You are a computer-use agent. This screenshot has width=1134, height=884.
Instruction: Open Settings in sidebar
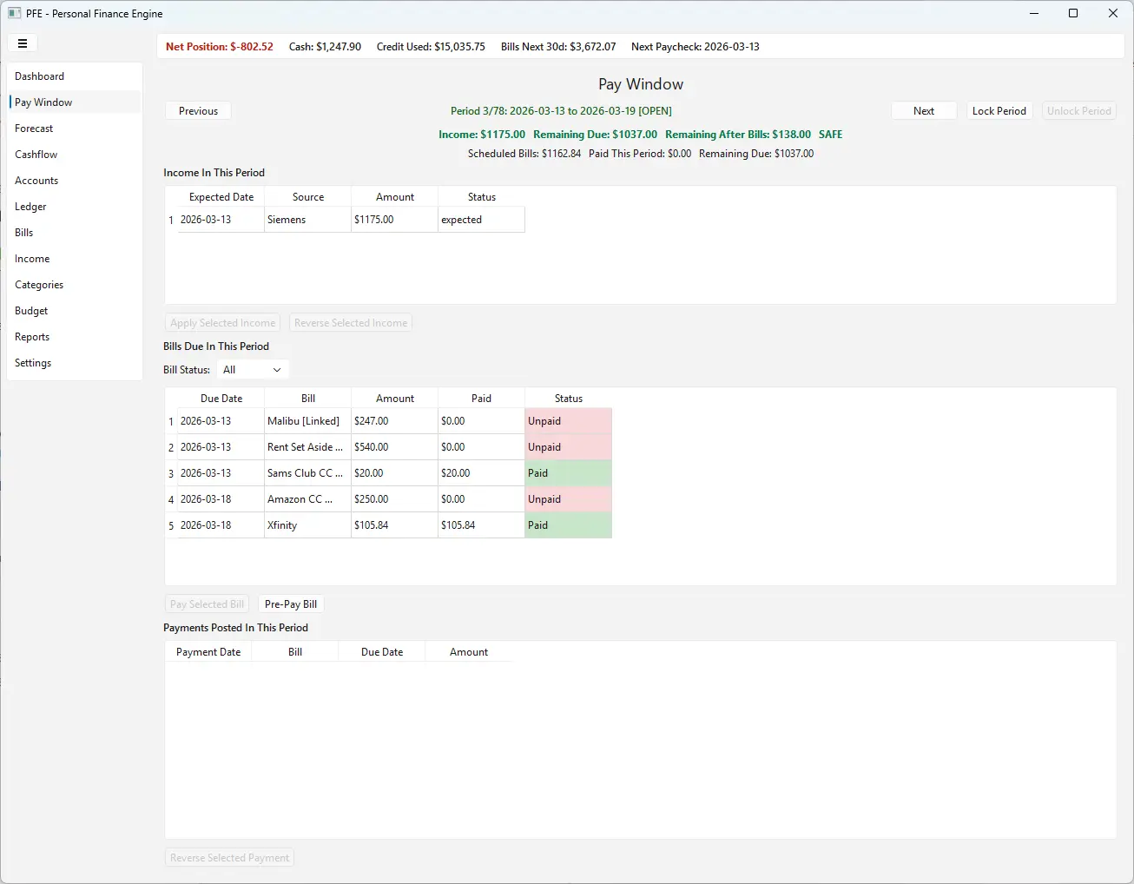pos(75,363)
